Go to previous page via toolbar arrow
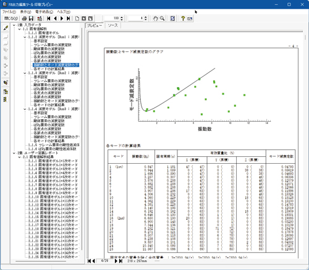 click(x=55, y=19)
